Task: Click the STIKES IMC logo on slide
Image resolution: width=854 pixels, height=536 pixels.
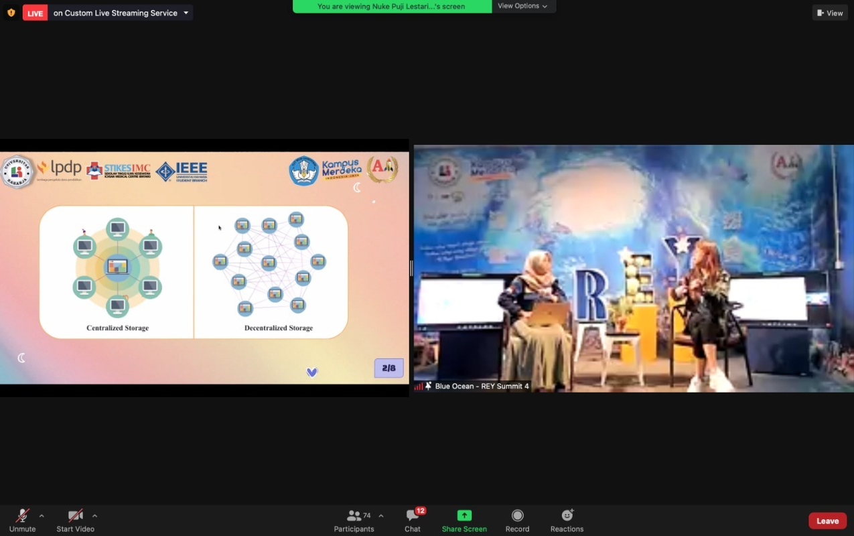Action: point(119,171)
